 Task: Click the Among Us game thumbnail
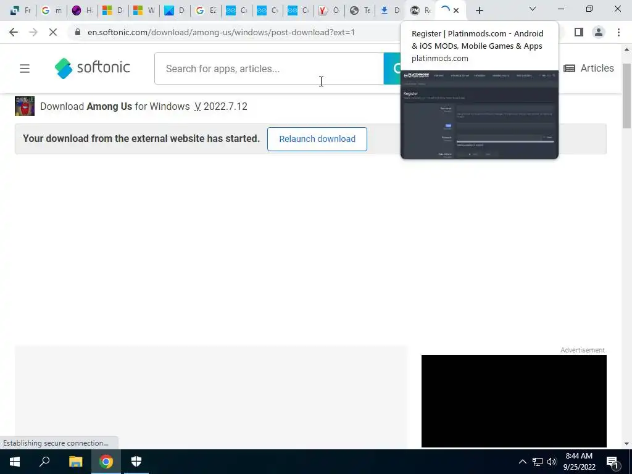coord(25,106)
